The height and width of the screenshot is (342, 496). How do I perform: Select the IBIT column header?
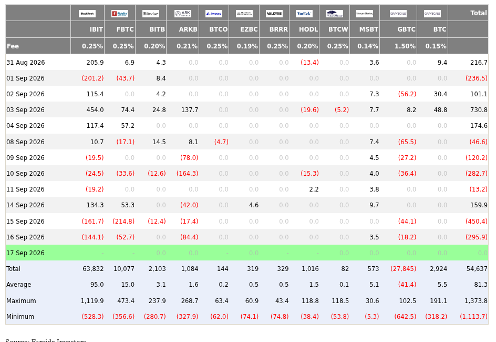click(x=87, y=29)
